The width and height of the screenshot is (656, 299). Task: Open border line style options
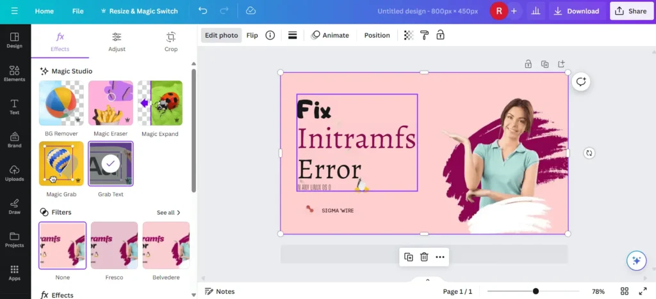pyautogui.click(x=292, y=35)
